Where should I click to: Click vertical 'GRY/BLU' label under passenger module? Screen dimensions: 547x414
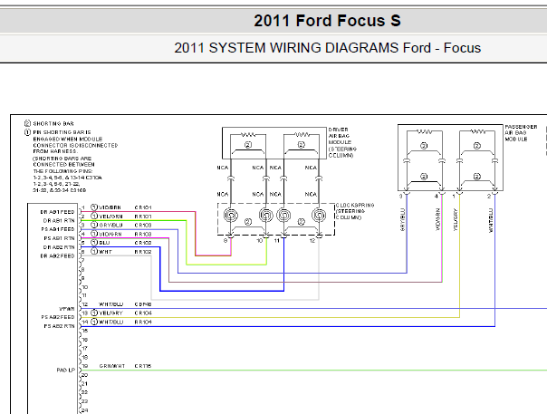pyautogui.click(x=403, y=220)
